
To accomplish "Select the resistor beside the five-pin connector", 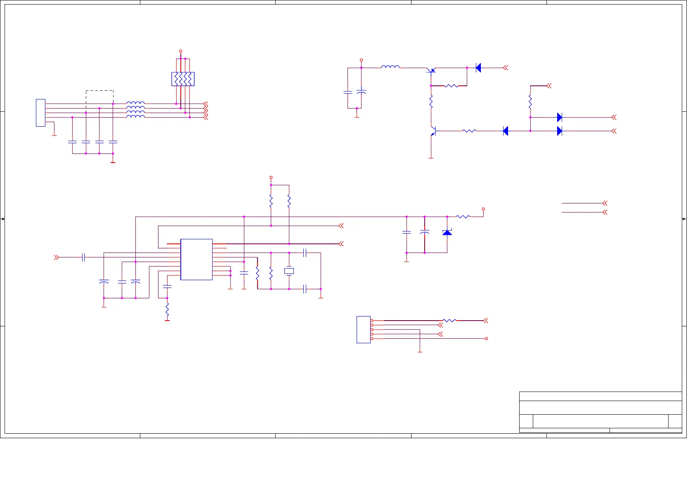I will [449, 321].
